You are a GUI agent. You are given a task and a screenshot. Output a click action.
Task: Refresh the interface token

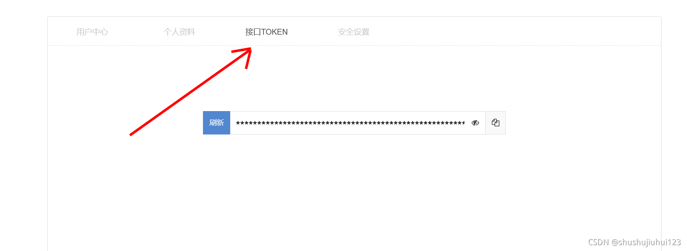pyautogui.click(x=216, y=123)
